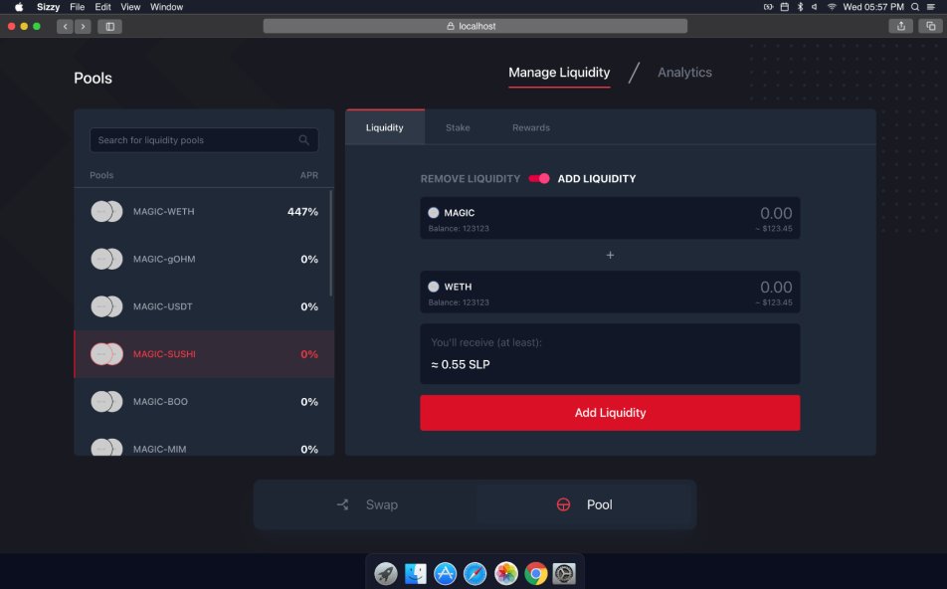This screenshot has width=947, height=589.
Task: Click the MAGIC Balance: 123123 text
Action: [459, 229]
